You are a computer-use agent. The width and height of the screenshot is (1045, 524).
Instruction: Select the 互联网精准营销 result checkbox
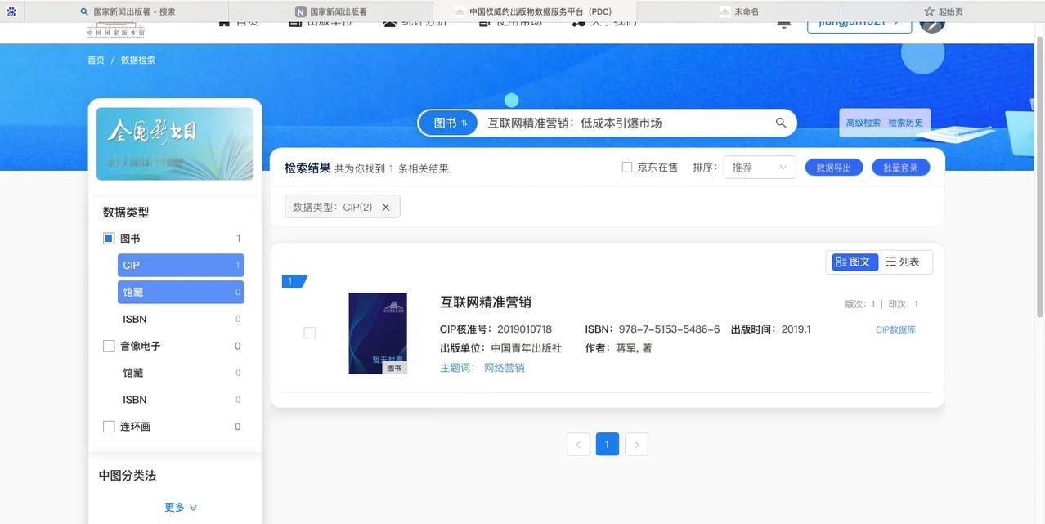(309, 333)
